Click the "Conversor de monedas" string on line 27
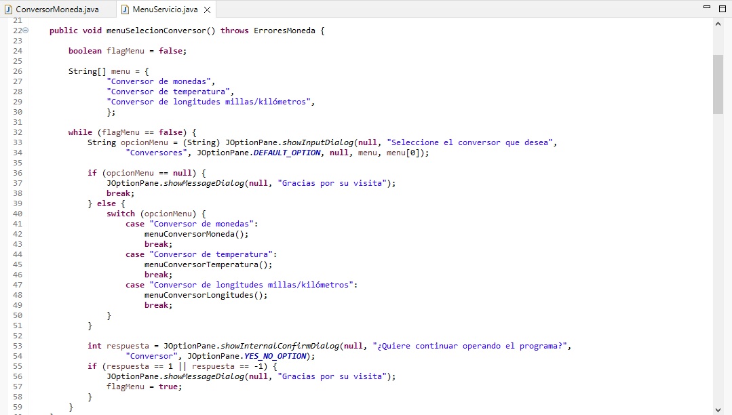The width and height of the screenshot is (732, 415). [x=159, y=81]
